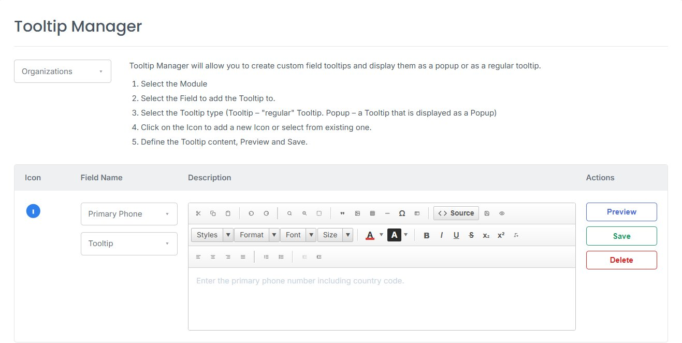
Task: Open the Organizations module dropdown
Action: pos(63,72)
